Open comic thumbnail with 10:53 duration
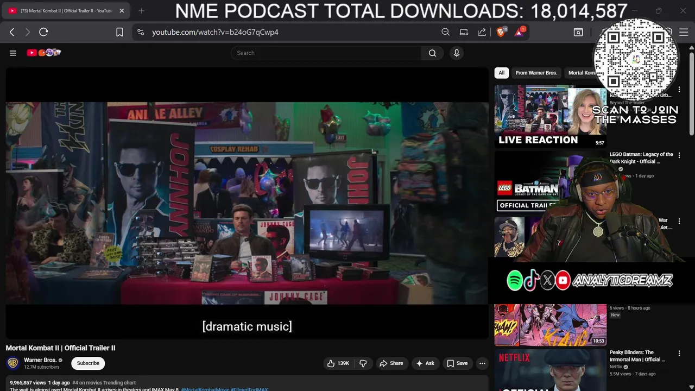 pyautogui.click(x=550, y=325)
